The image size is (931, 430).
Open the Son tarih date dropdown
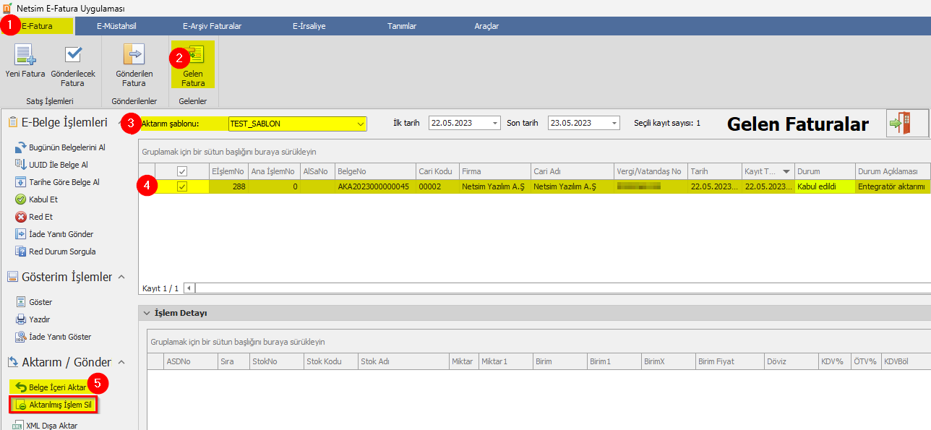coord(614,123)
